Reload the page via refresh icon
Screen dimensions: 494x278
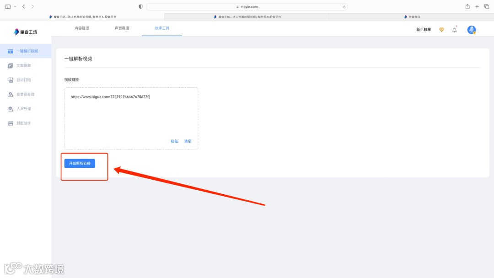344,6
